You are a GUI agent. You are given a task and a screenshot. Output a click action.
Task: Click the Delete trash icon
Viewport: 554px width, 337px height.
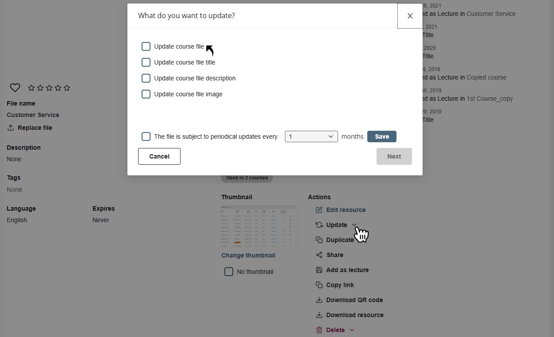click(319, 330)
